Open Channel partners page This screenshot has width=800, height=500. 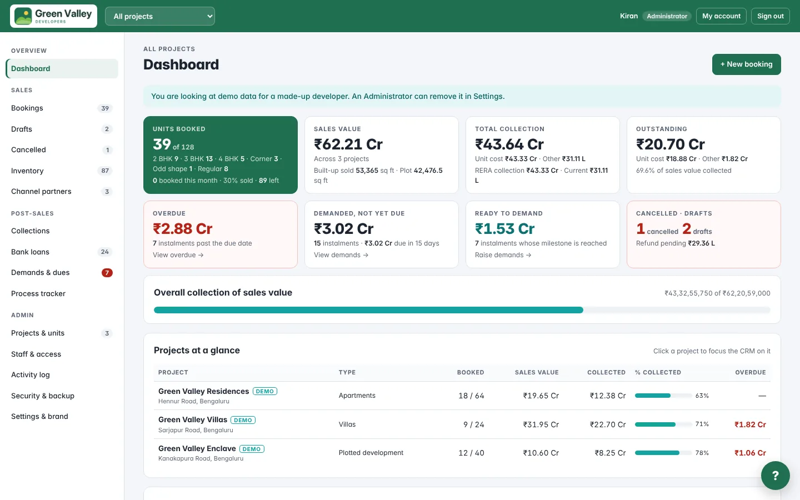click(x=62, y=192)
